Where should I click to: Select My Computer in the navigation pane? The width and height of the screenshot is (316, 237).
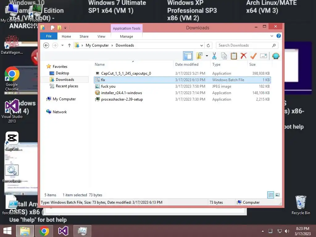pyautogui.click(x=64, y=99)
